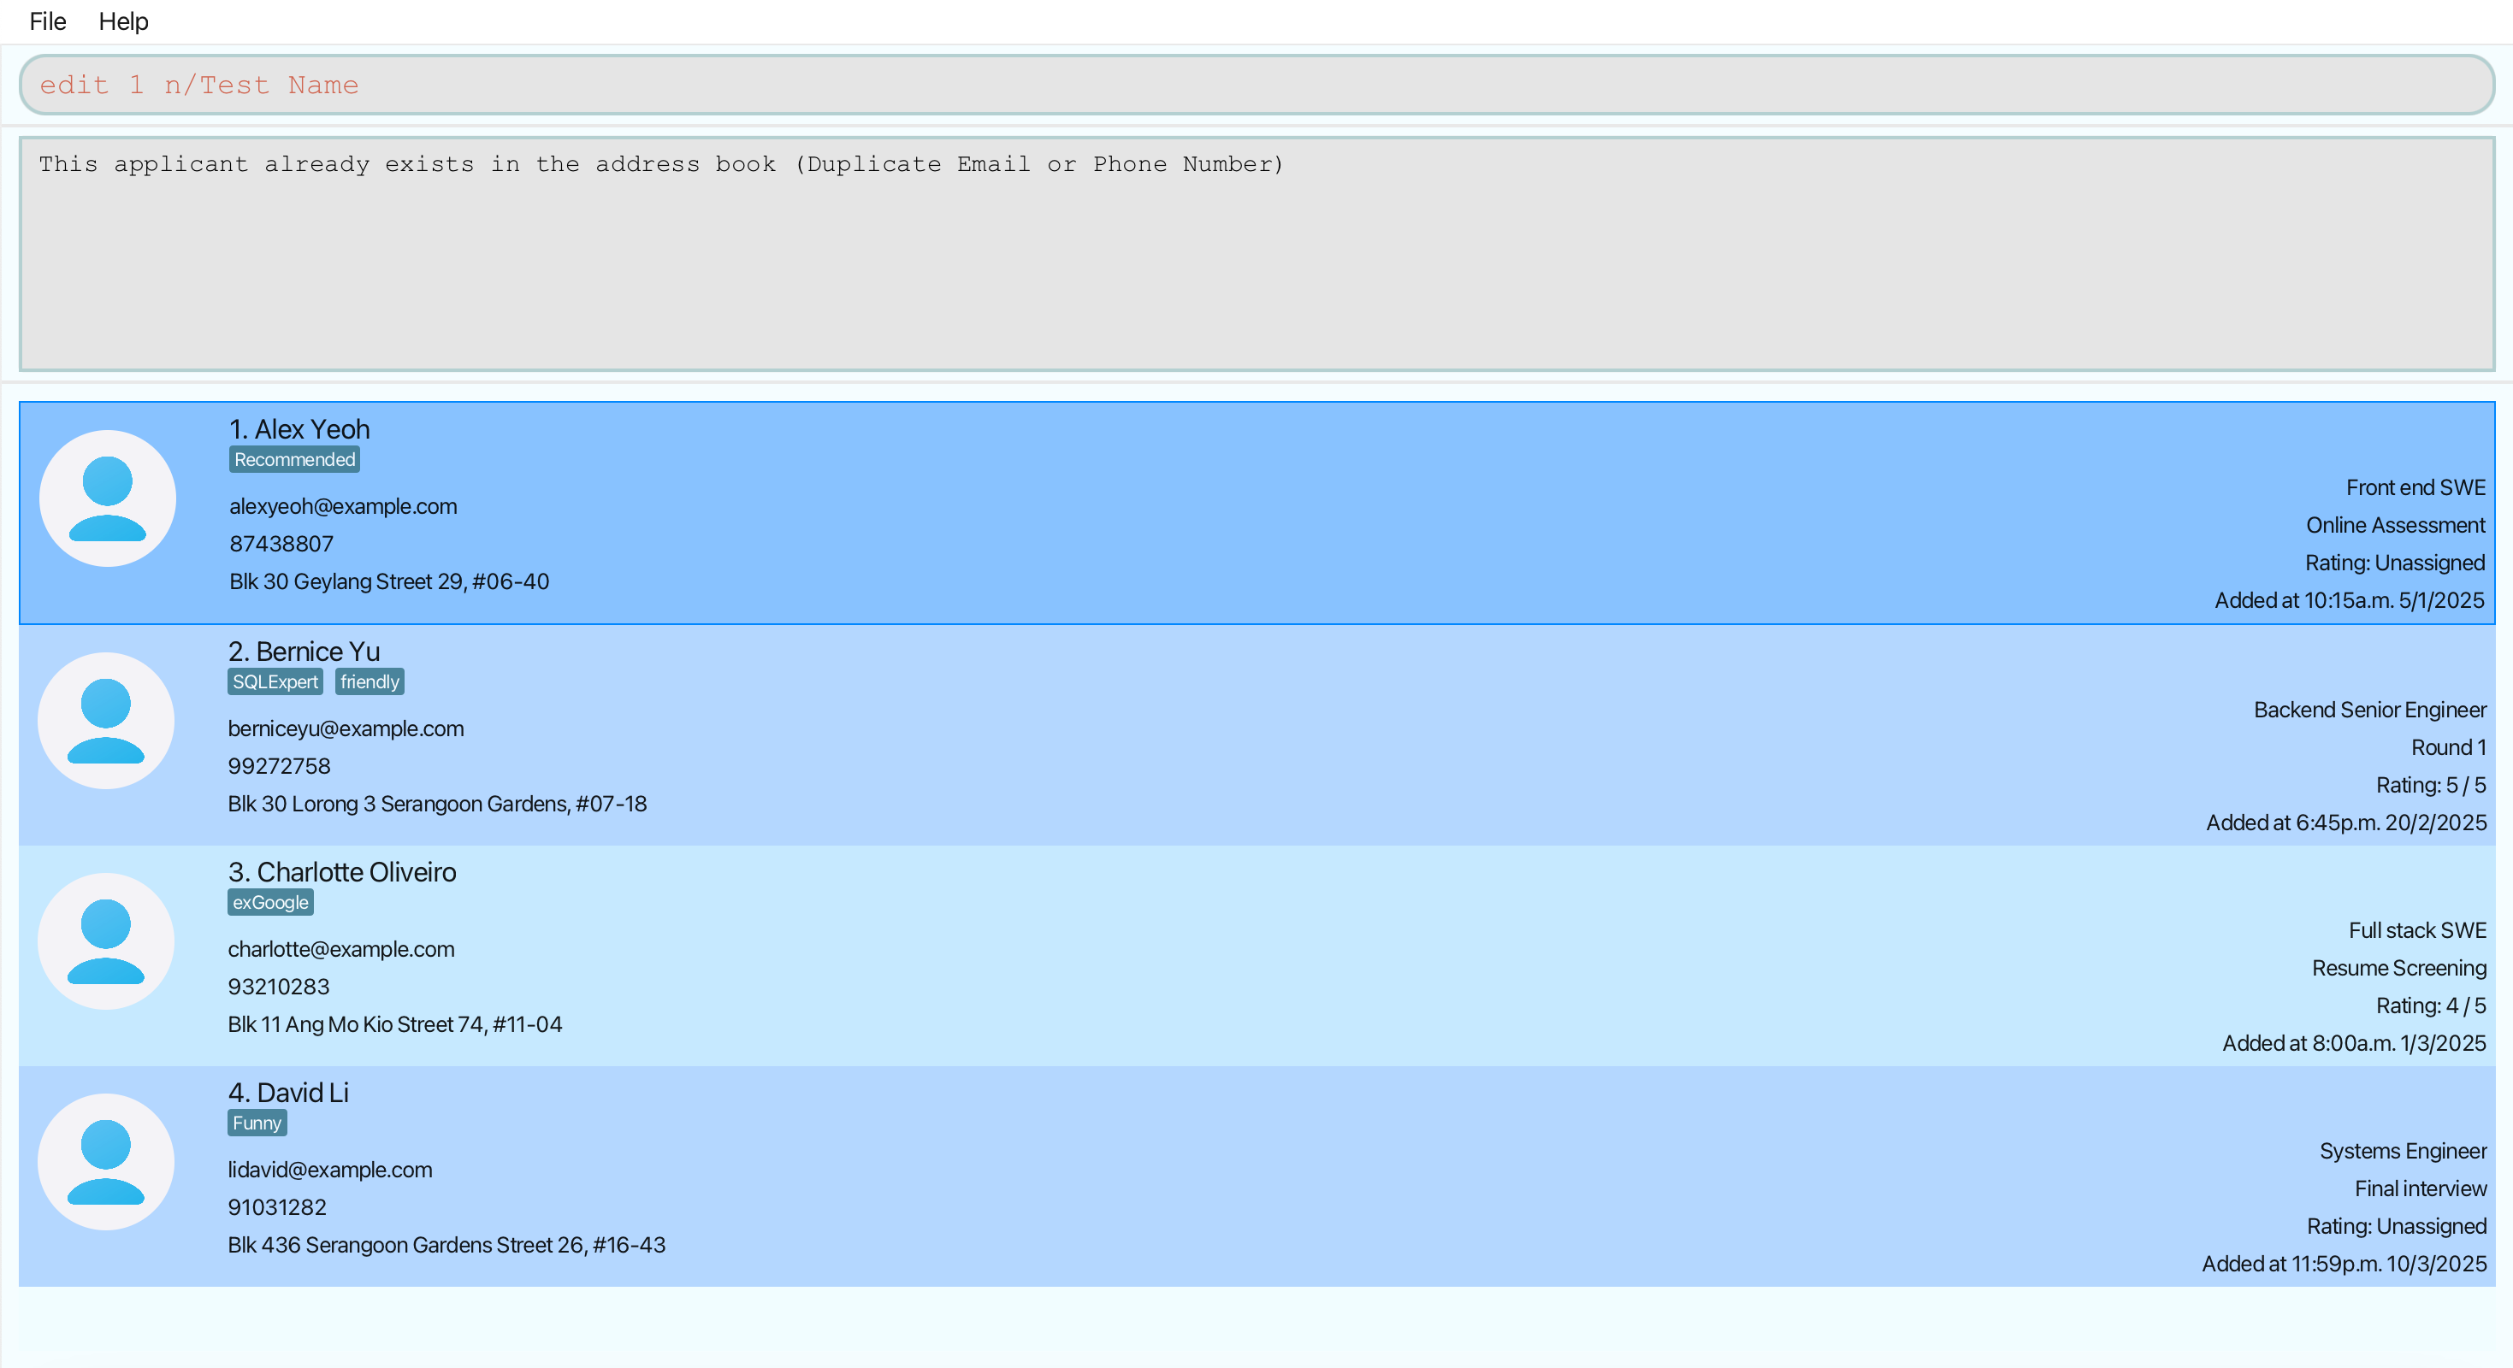Open the File menu
Image resolution: width=2513 pixels, height=1368 pixels.
point(48,21)
